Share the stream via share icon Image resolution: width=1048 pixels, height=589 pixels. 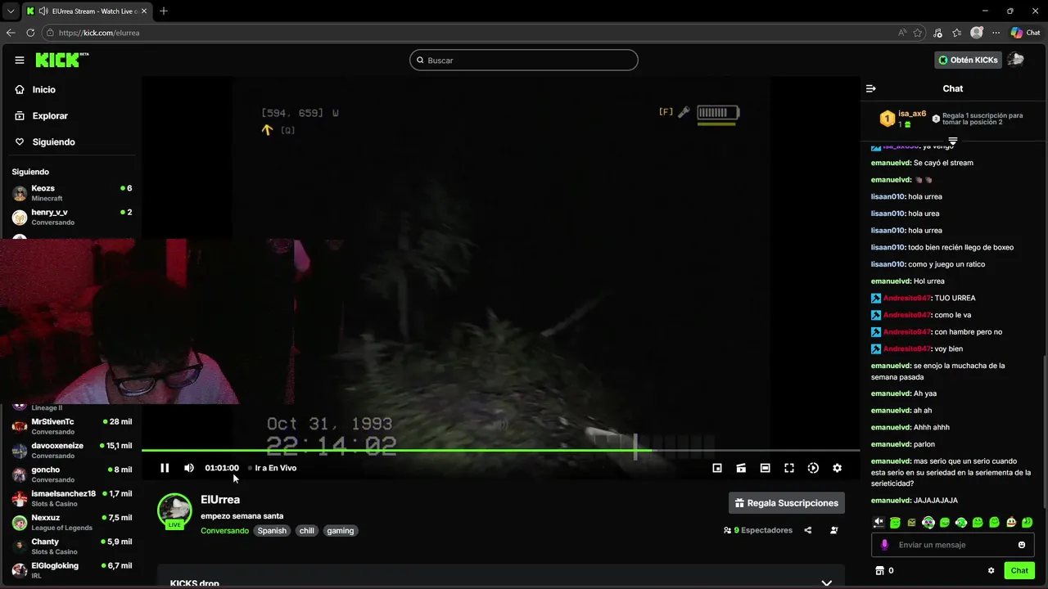808,530
